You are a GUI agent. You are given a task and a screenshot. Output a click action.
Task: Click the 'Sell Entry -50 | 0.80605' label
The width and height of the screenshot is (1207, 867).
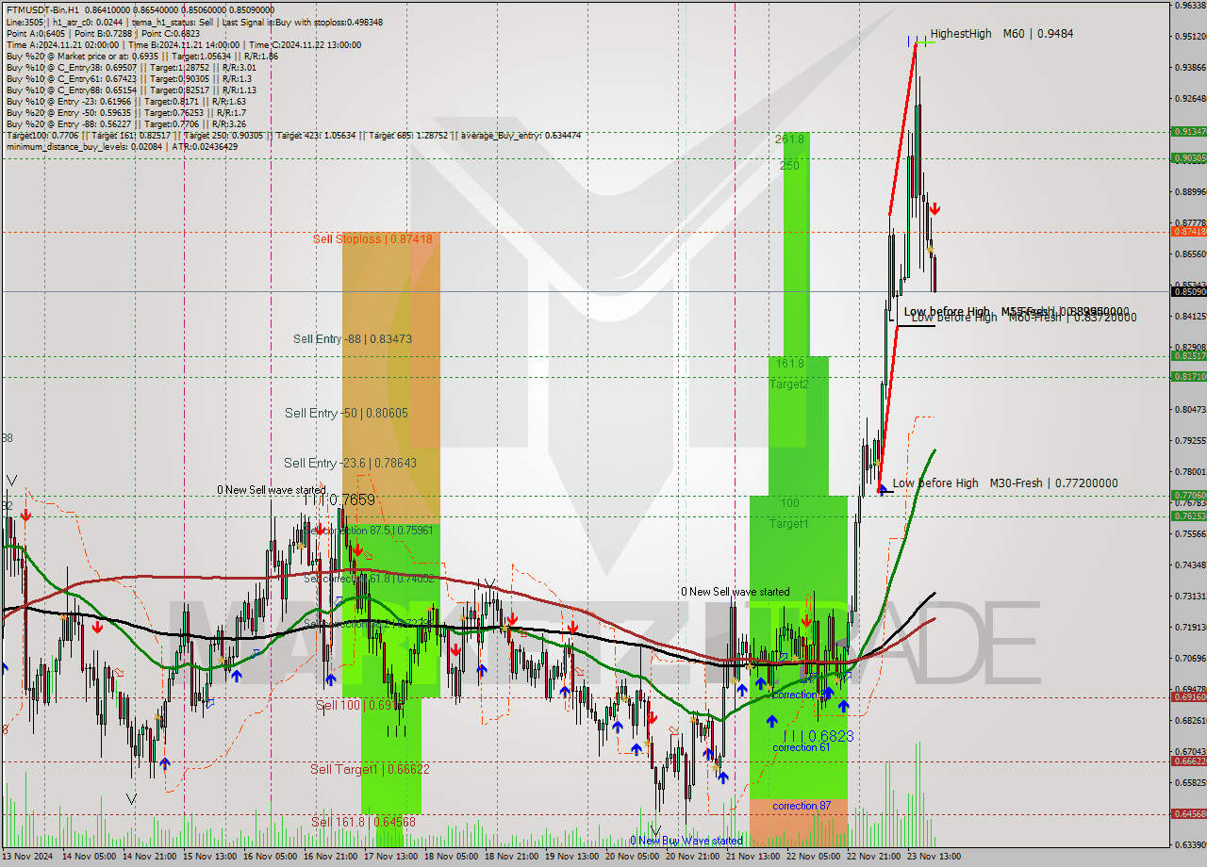(x=346, y=413)
